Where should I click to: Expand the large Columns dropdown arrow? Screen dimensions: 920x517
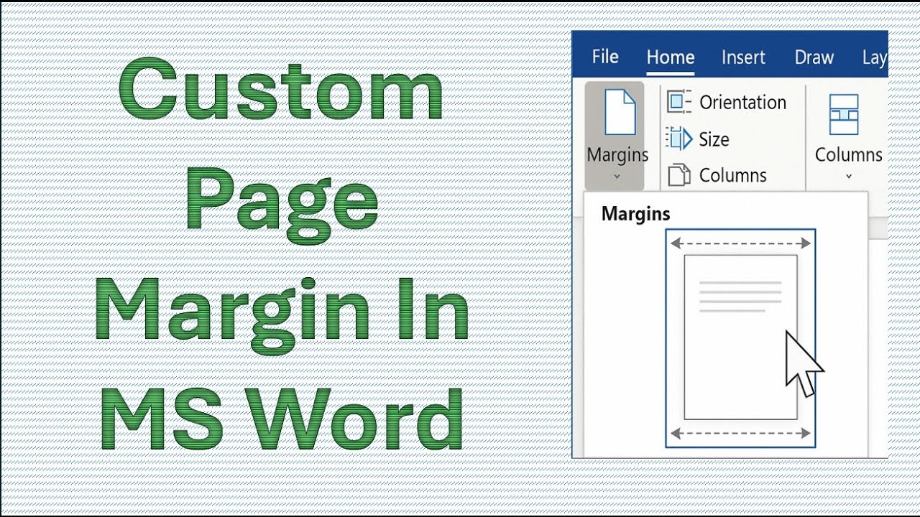click(848, 176)
